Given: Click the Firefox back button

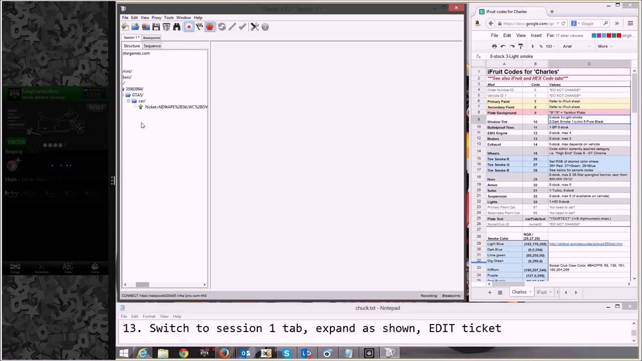Looking at the screenshot, I should pyautogui.click(x=491, y=24).
